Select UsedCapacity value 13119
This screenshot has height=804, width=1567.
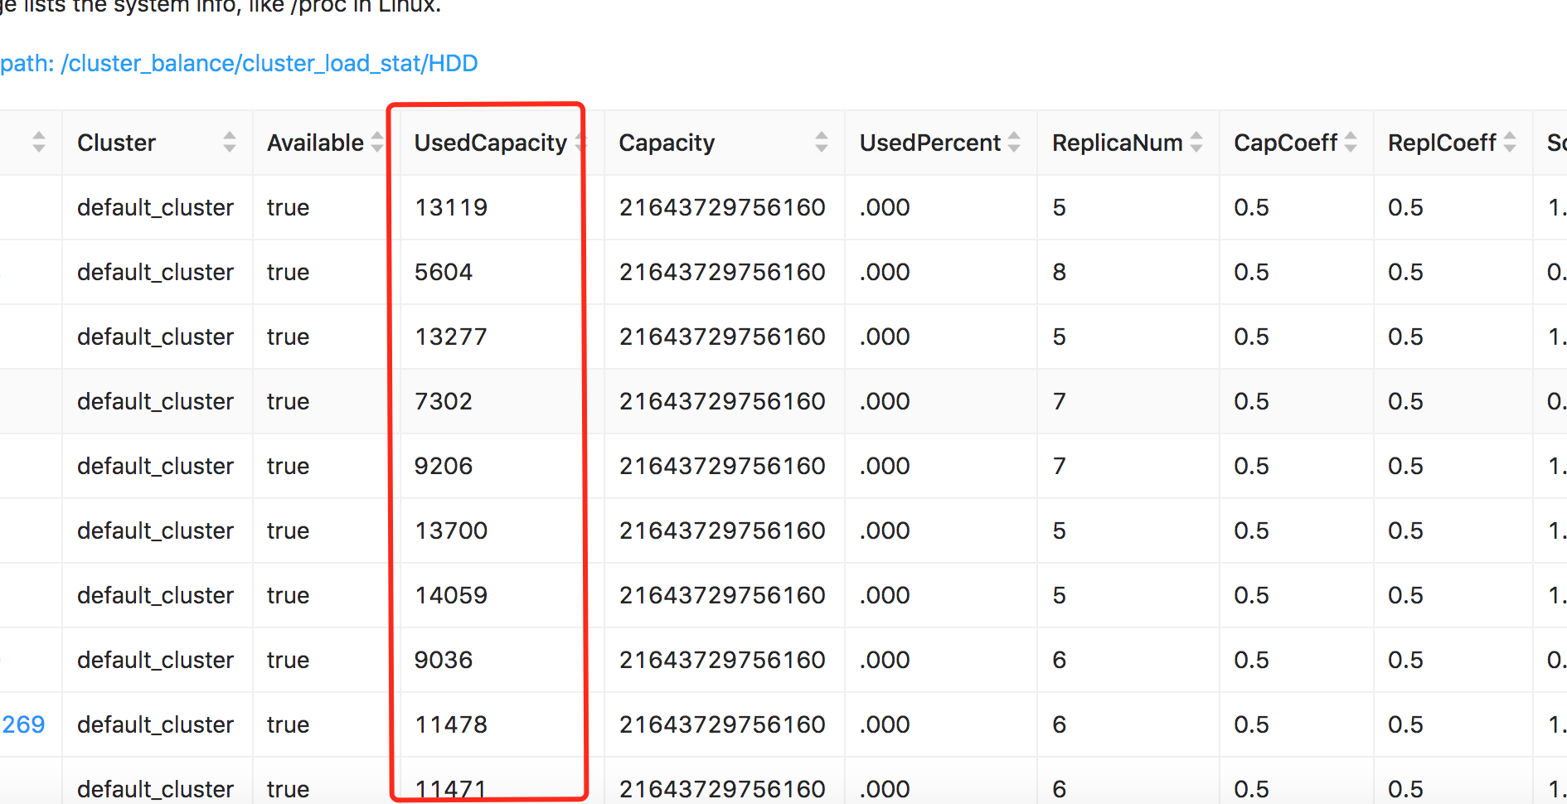(451, 207)
